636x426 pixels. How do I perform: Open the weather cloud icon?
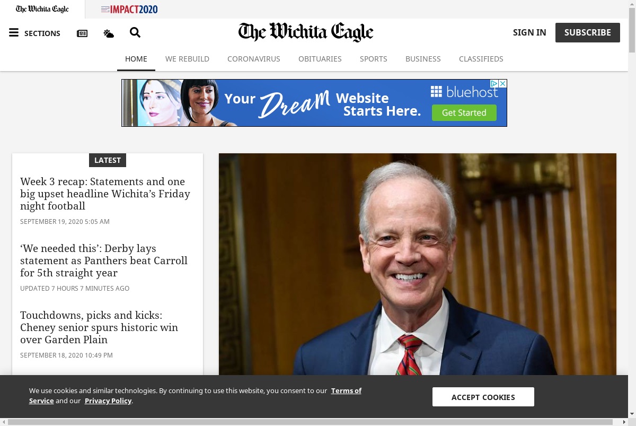click(109, 33)
